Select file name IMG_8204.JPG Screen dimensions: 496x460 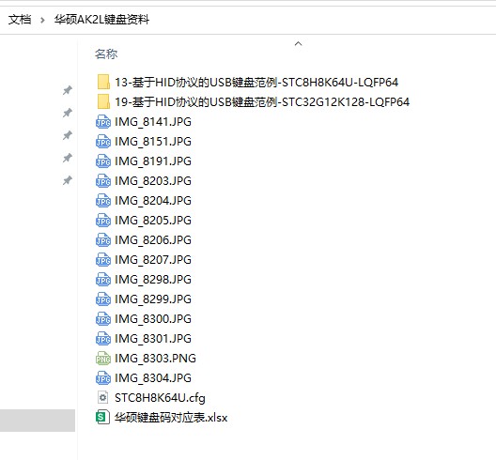point(153,201)
